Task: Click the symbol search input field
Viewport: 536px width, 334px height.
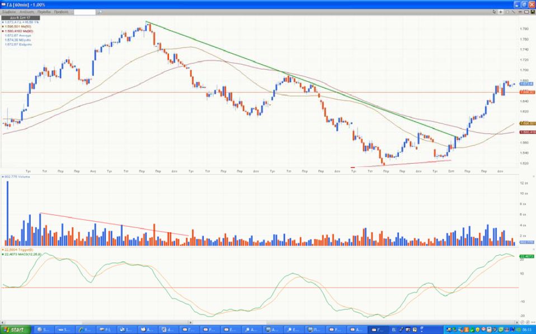Action: point(88,11)
